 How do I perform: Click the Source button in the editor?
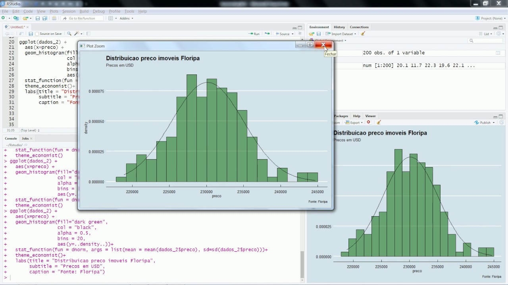click(283, 34)
